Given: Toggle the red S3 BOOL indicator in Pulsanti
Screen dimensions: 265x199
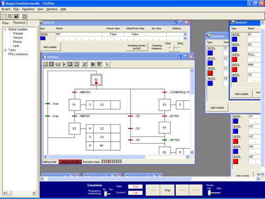Looking at the screenshot, I should 210,73.
